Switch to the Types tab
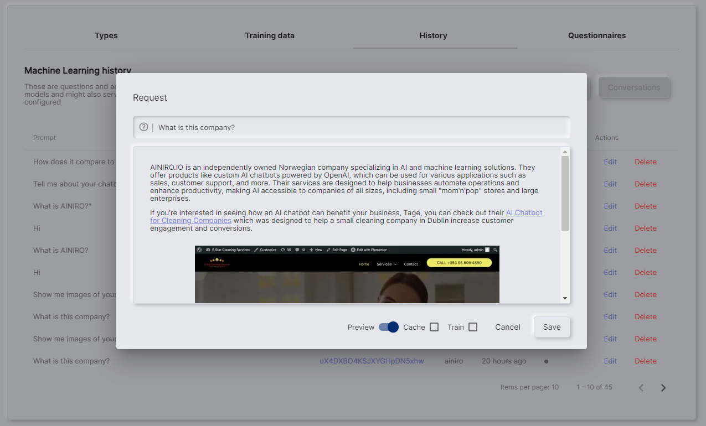Screen dimensions: 706x426 [x=106, y=35]
